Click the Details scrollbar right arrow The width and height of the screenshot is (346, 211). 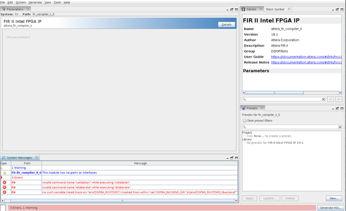click(x=340, y=93)
